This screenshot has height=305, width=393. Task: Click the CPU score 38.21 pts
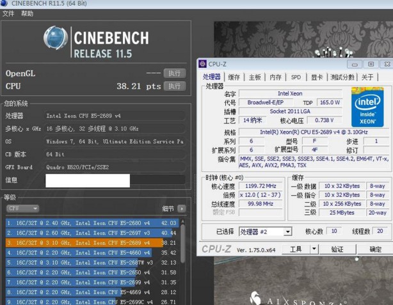[x=139, y=86]
